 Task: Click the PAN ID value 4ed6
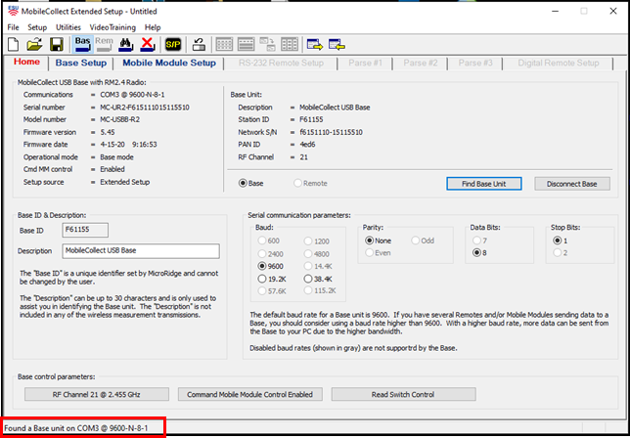click(x=307, y=145)
